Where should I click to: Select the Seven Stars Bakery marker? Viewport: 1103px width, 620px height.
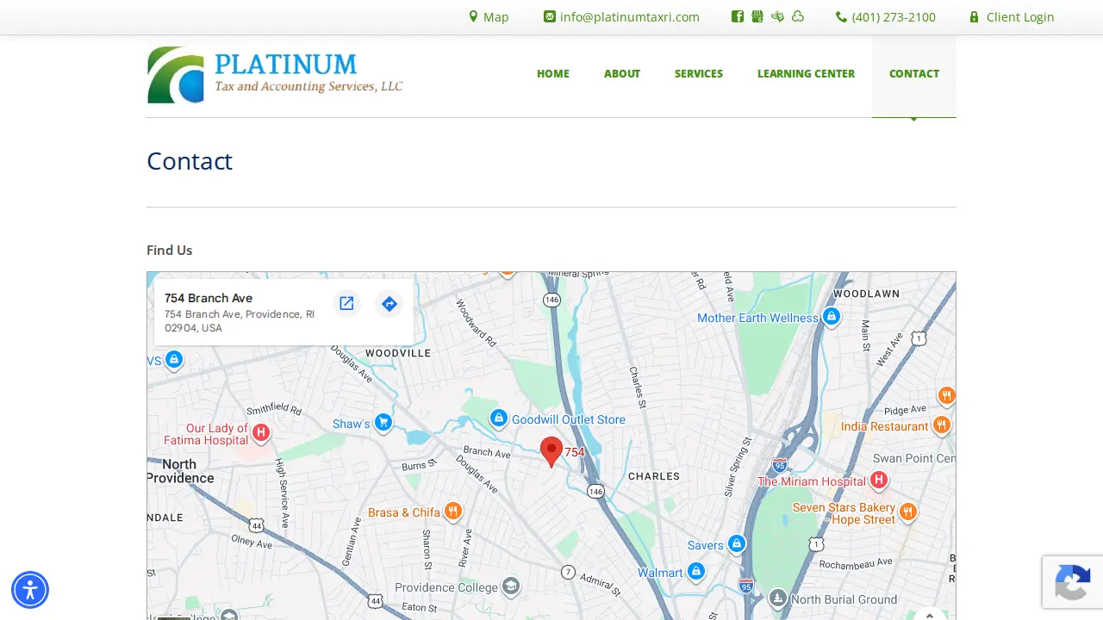907,512
